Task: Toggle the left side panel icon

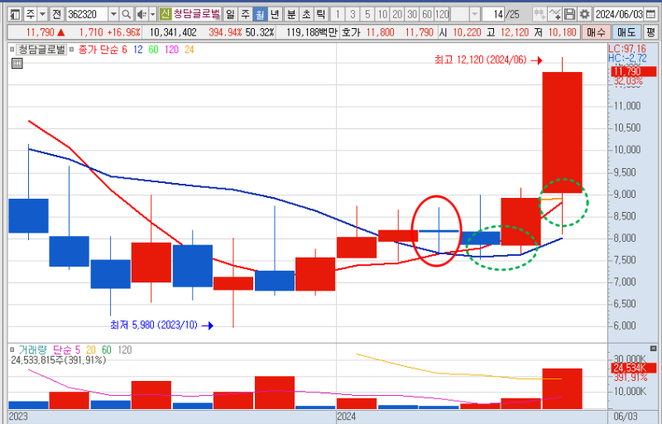Action: pos(15,14)
